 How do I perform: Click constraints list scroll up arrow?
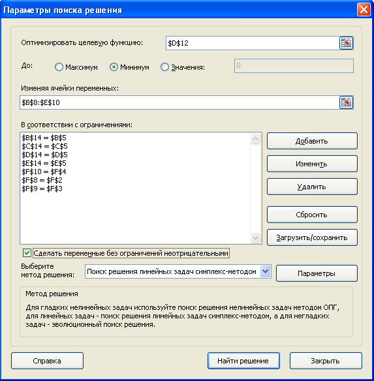[256, 139]
